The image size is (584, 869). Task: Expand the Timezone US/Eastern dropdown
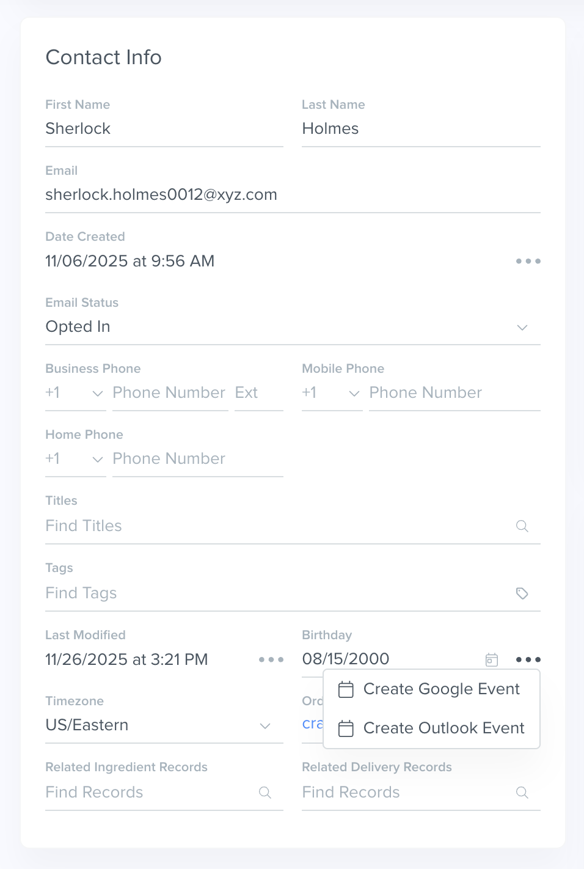(x=265, y=726)
